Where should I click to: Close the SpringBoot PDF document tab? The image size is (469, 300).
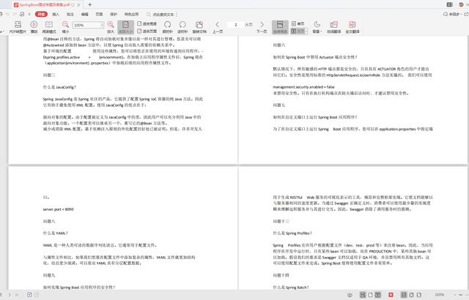pyautogui.click(x=79, y=5)
